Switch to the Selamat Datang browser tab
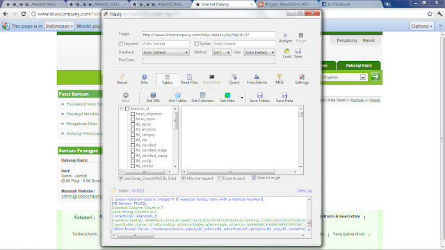Screen dimensions: 445x250 223,4
